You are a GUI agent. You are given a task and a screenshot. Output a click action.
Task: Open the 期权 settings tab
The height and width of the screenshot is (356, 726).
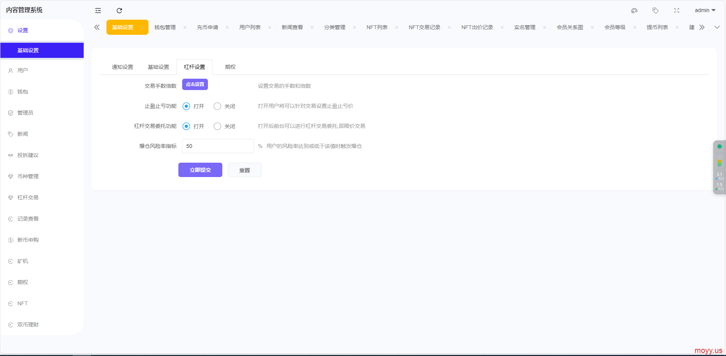pos(230,67)
